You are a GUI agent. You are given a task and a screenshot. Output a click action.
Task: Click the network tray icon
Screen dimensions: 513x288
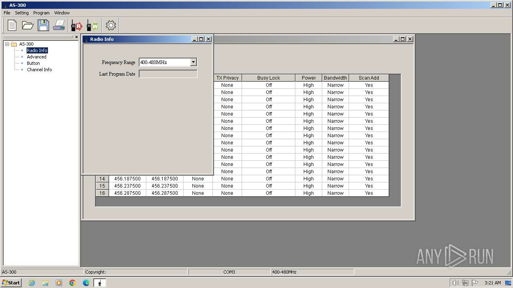465,283
